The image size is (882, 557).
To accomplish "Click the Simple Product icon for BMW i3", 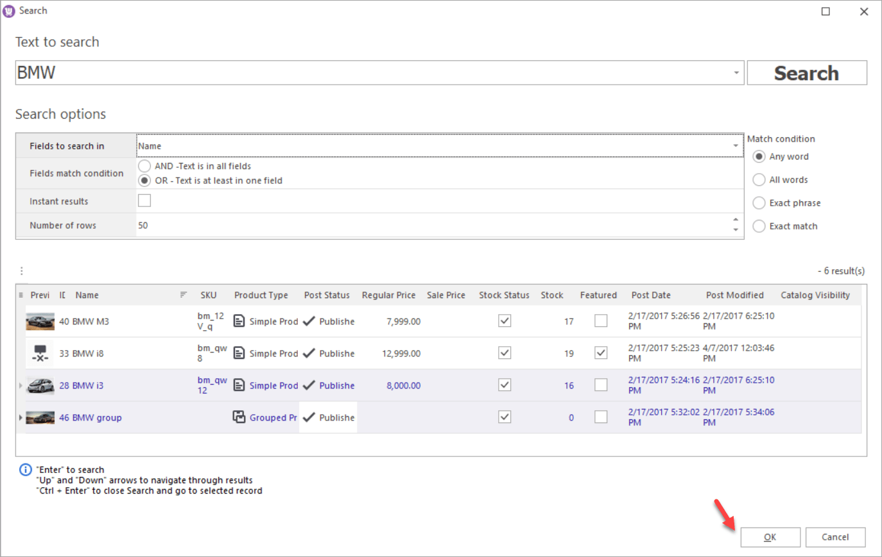I will (239, 385).
